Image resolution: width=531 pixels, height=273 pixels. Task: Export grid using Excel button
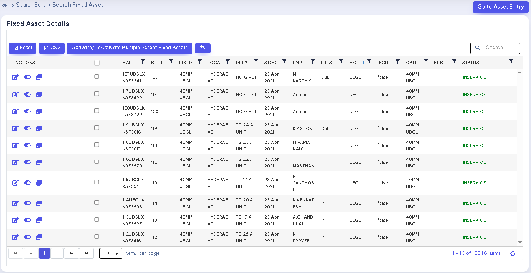tap(22, 48)
